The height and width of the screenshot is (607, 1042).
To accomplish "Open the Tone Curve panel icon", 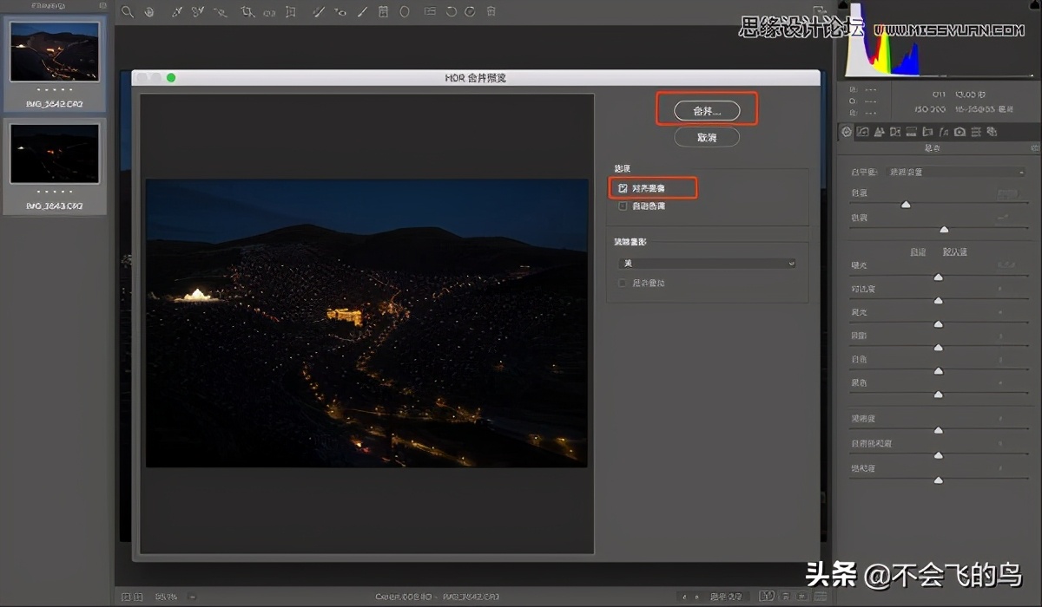I will pos(863,132).
